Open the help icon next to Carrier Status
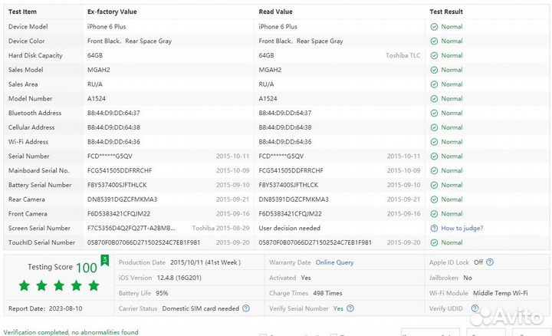The height and width of the screenshot is (336, 552). pos(246,308)
